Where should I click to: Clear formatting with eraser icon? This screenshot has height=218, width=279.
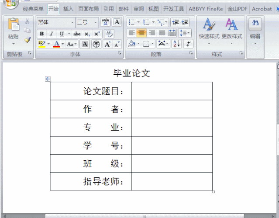(109, 34)
